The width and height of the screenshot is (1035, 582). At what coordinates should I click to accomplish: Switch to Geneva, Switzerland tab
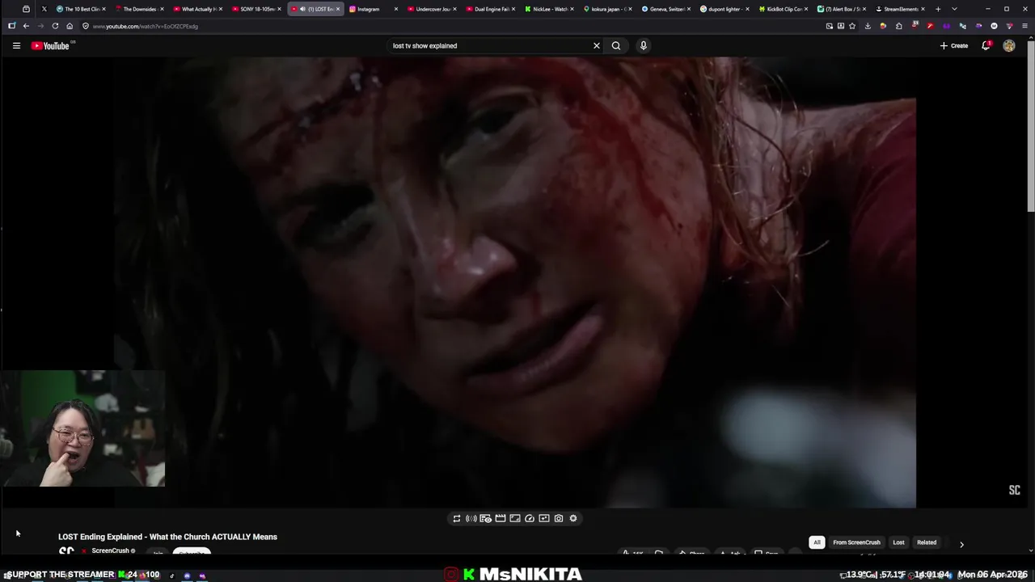tap(666, 9)
